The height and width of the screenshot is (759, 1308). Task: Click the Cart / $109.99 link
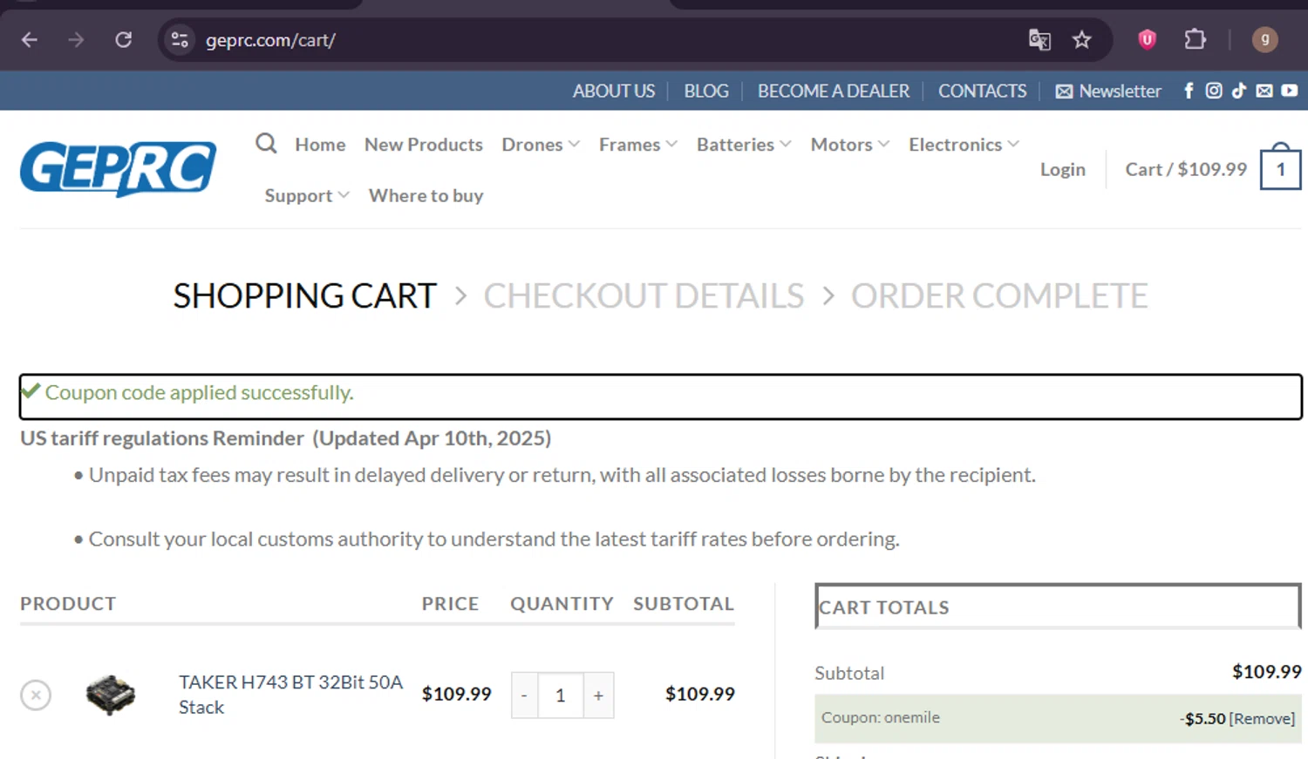[x=1186, y=169]
